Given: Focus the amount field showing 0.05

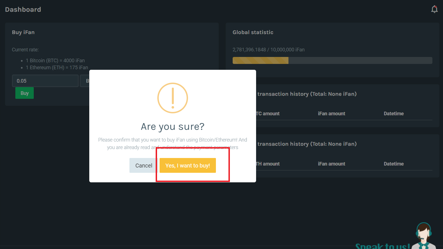Looking at the screenshot, I should [x=45, y=81].
